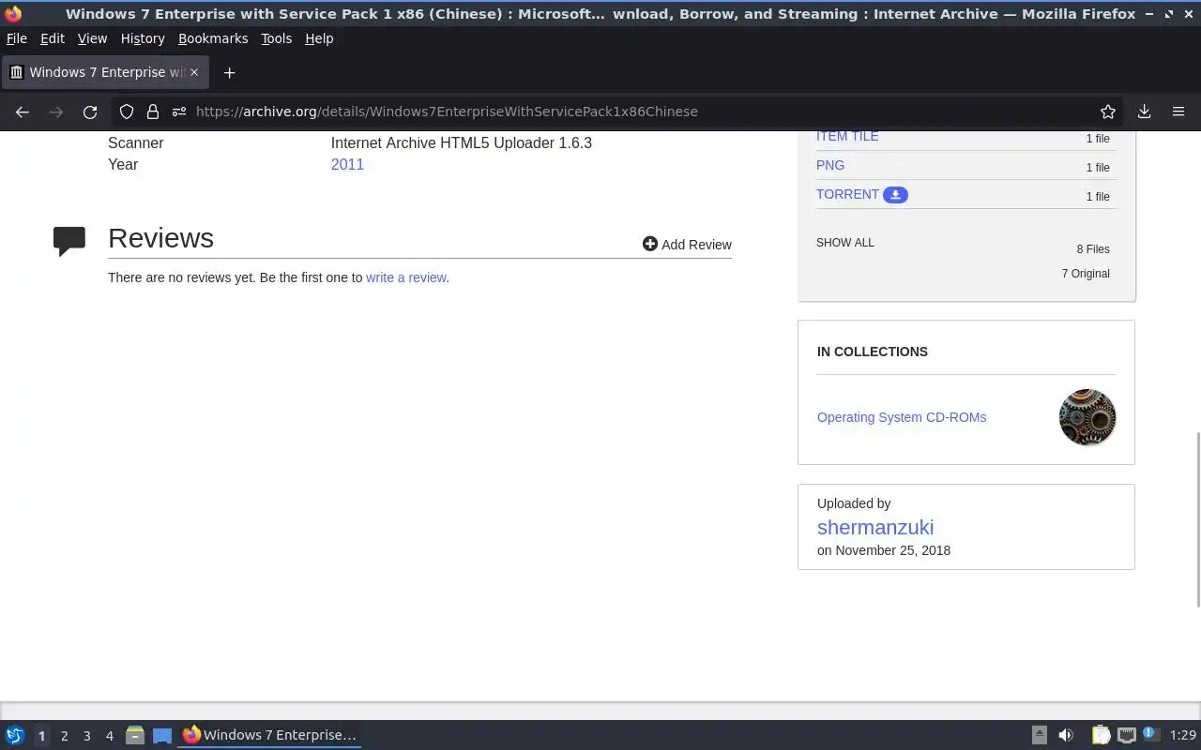1201x750 pixels.
Task: Close the Windows 7 Enterprise tab
Action: pyautogui.click(x=194, y=72)
